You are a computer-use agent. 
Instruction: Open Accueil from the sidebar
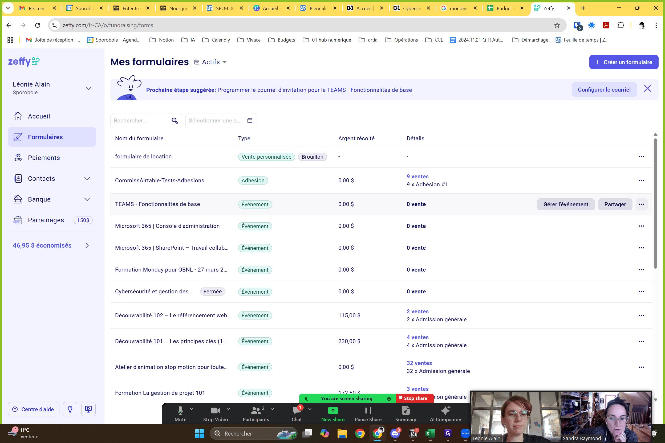pyautogui.click(x=52, y=116)
